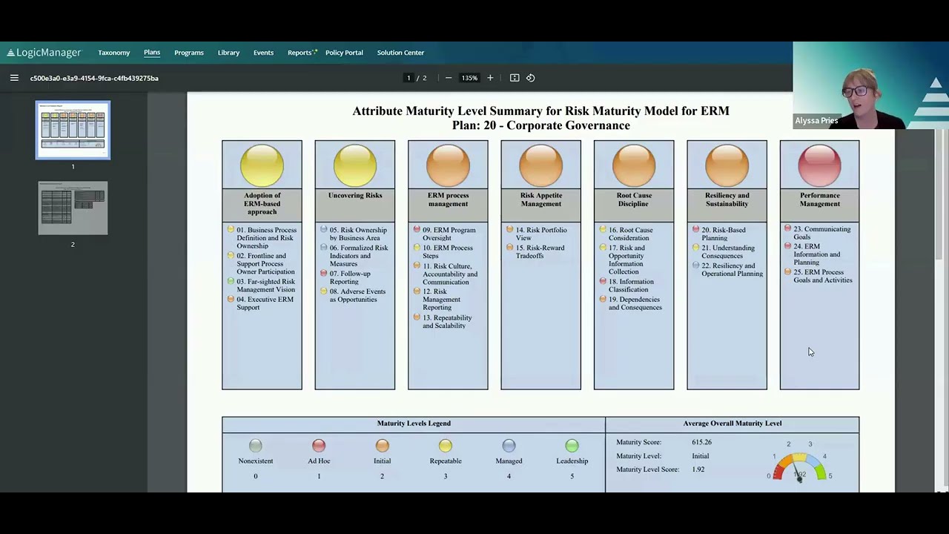Screen dimensions: 949x534
Task: Open the Events menu
Action: pos(263,53)
